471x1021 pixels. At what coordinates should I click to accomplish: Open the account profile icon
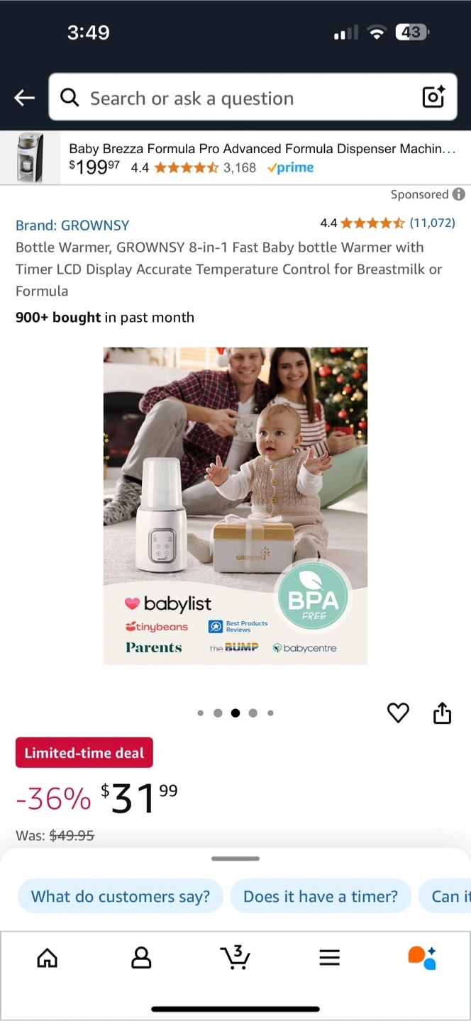[x=141, y=958]
